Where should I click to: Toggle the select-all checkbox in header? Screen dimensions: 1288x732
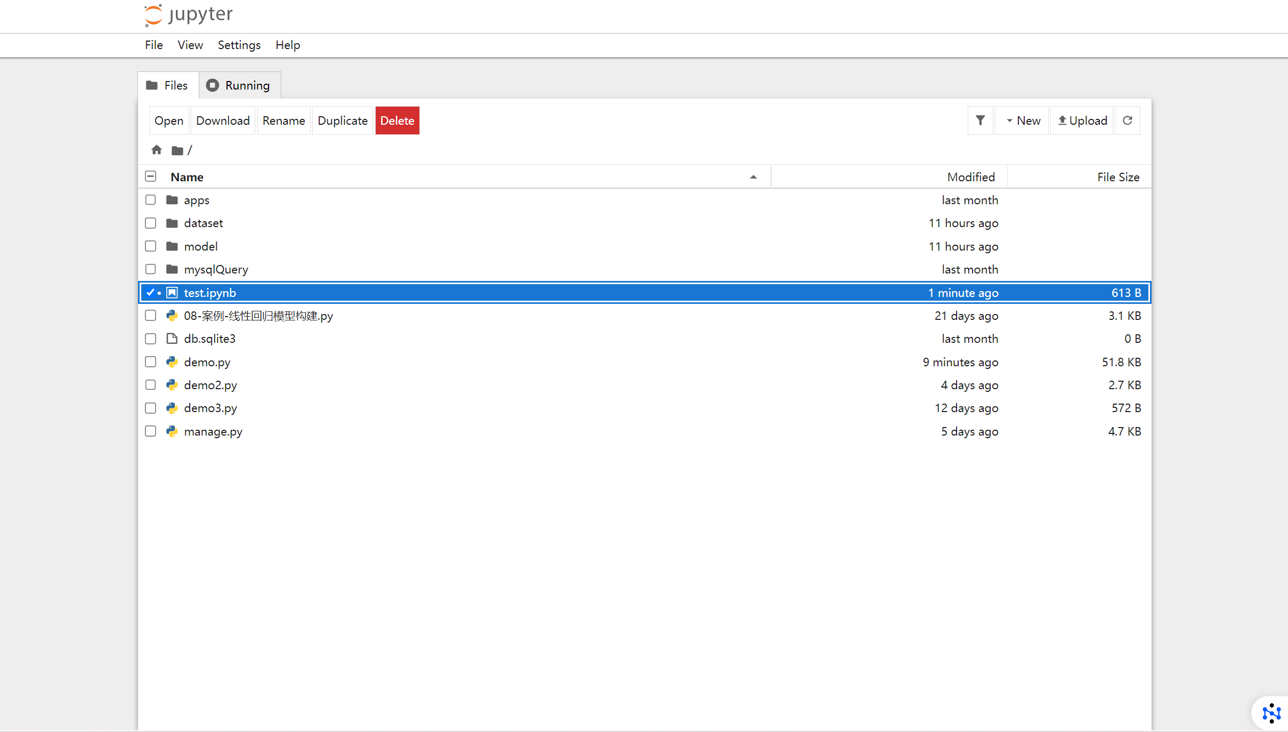(x=151, y=176)
